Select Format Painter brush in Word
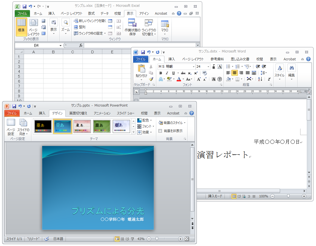Viewport: 316px width, 246px height. coord(151,79)
